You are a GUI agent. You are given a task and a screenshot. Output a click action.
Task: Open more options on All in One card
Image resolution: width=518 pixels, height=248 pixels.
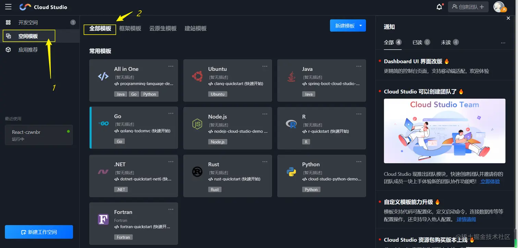point(171,66)
